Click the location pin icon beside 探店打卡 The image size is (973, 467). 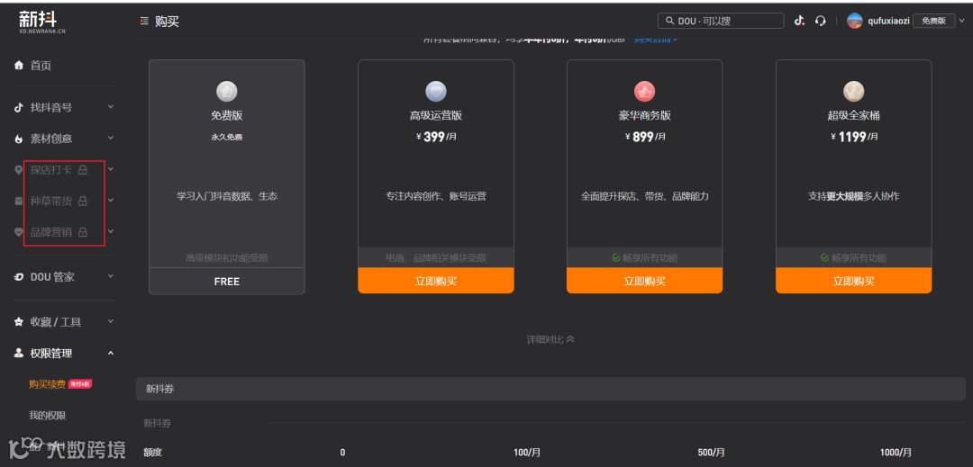click(x=19, y=170)
